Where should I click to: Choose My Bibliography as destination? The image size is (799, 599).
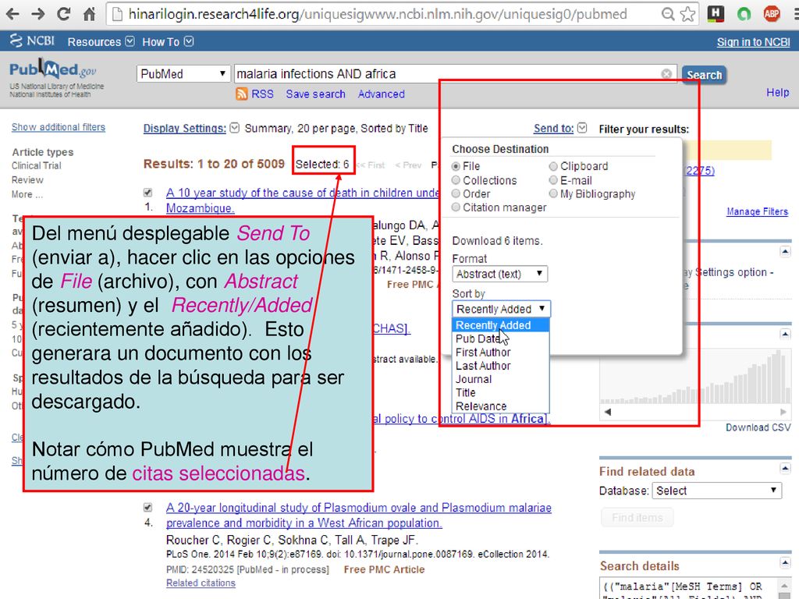[553, 193]
